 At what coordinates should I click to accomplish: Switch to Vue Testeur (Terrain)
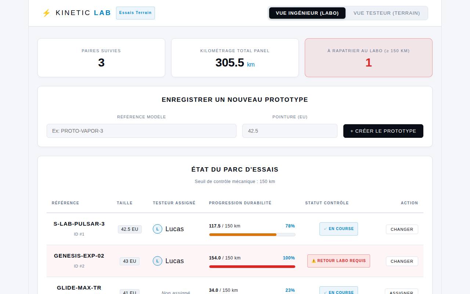(x=387, y=13)
